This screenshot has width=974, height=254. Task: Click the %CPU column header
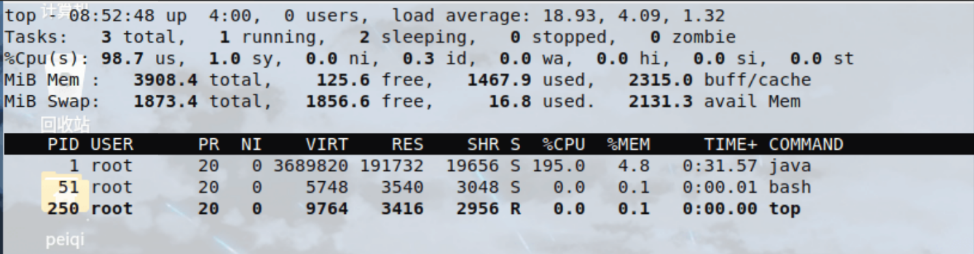coord(563,144)
